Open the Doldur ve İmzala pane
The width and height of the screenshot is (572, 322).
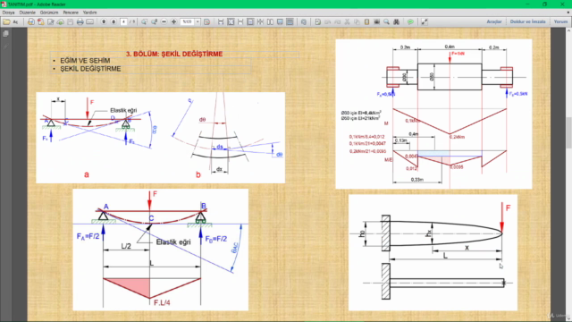(x=527, y=21)
